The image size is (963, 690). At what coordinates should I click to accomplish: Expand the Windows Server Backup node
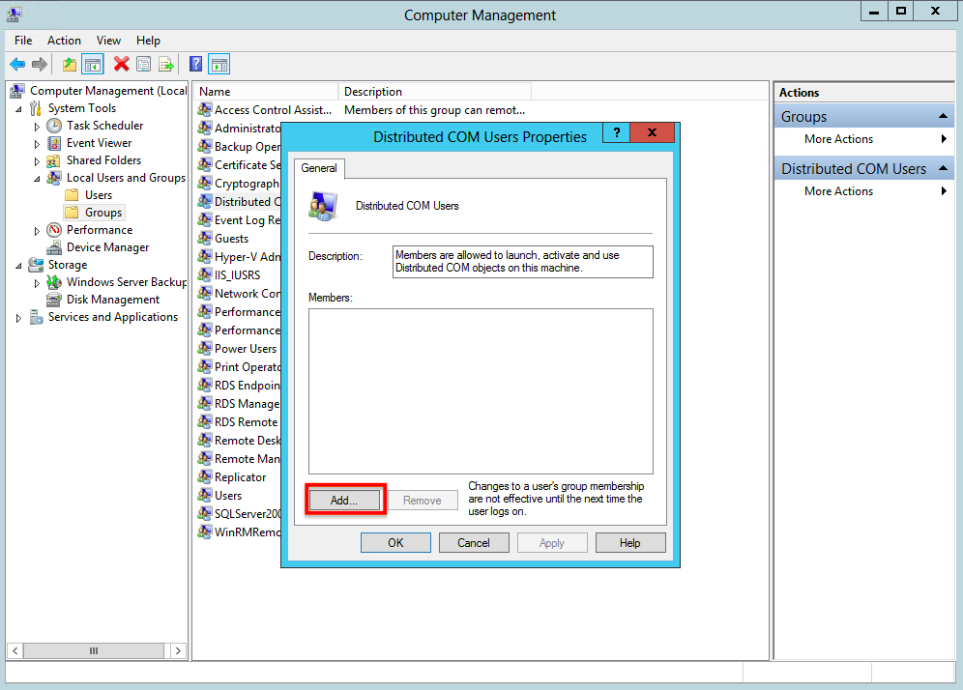point(37,283)
